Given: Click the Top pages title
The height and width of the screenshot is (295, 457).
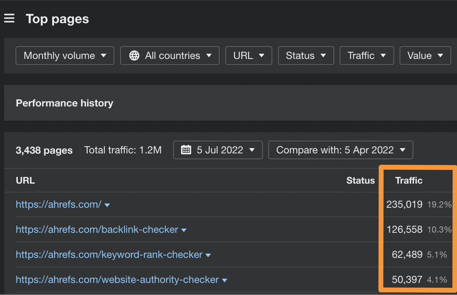Looking at the screenshot, I should click(x=58, y=19).
